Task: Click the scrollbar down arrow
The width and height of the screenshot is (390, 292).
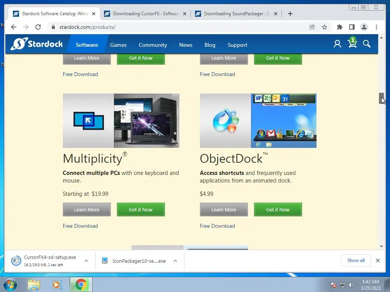Action: pyautogui.click(x=381, y=246)
